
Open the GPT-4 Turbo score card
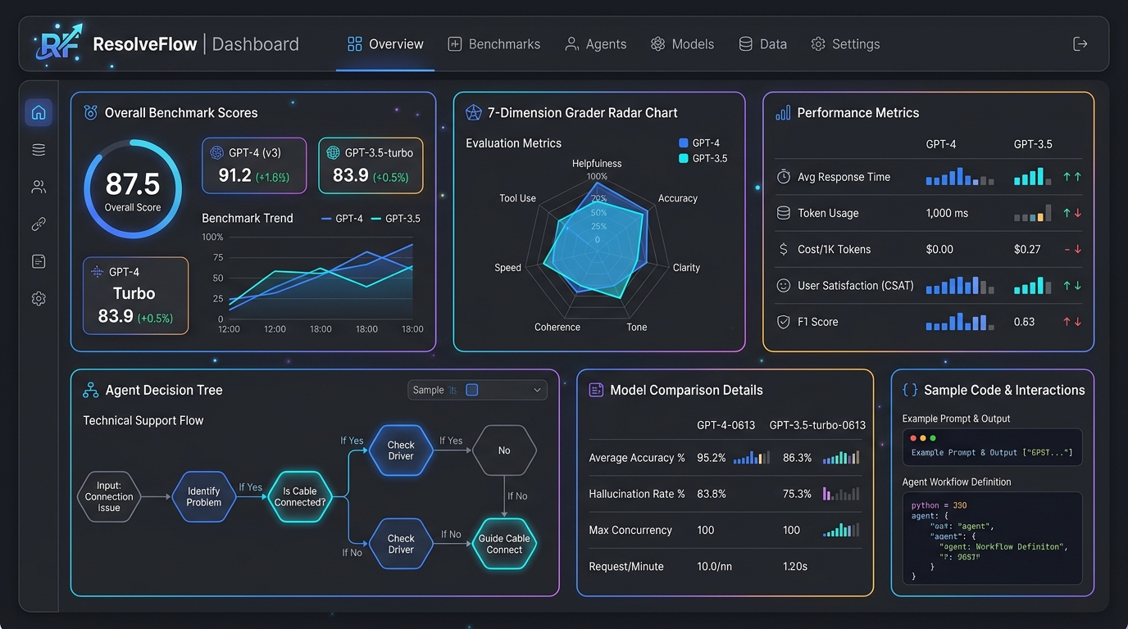click(x=135, y=296)
